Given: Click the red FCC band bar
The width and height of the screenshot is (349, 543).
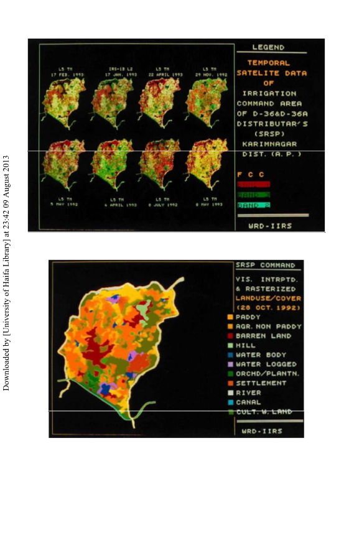Looking at the screenshot, I should (254, 185).
